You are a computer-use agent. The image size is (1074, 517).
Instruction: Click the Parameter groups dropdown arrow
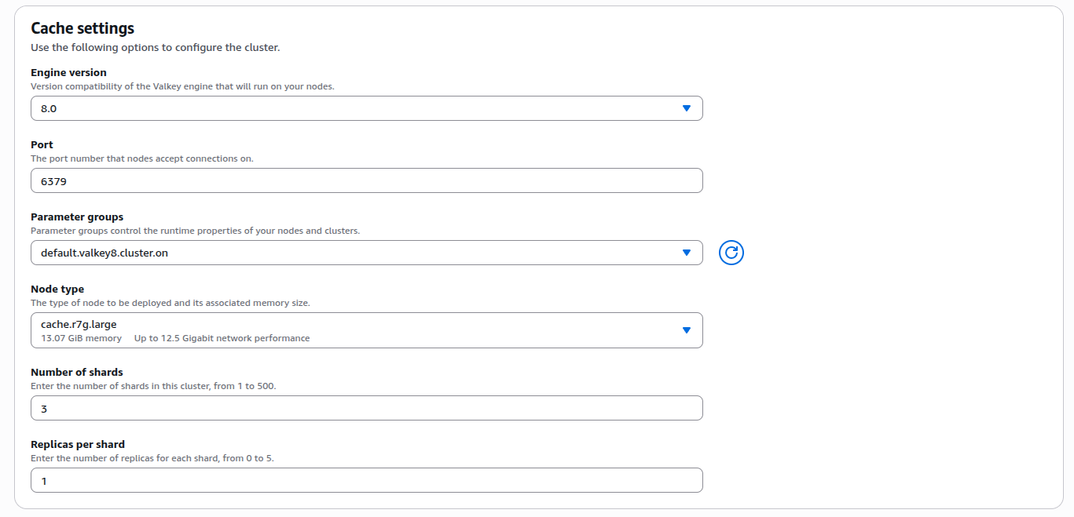686,253
